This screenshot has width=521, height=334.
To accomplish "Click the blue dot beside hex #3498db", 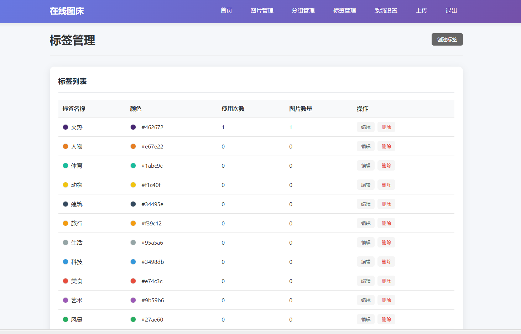I will pyautogui.click(x=133, y=262).
